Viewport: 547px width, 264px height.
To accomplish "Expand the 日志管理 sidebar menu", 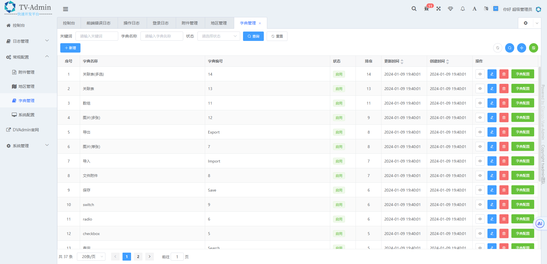I will click(28, 41).
